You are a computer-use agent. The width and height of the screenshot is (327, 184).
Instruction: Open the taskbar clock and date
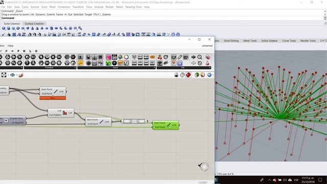click(x=308, y=180)
